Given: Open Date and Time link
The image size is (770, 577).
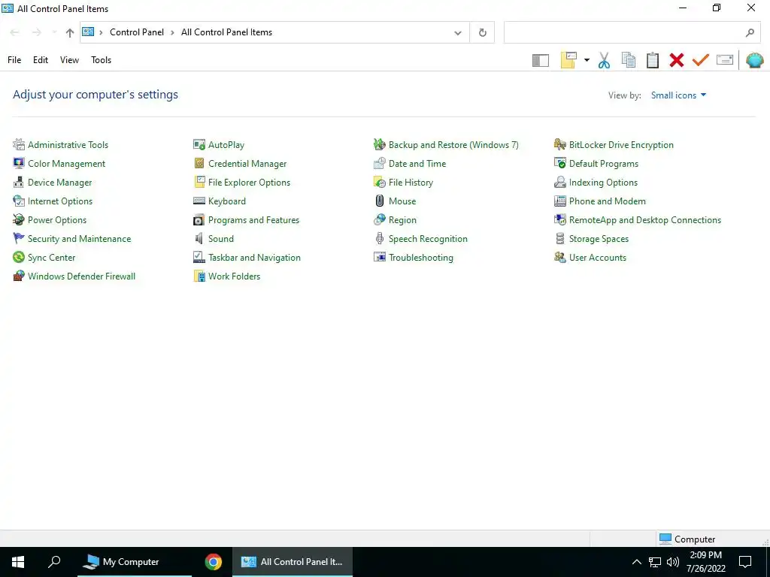Looking at the screenshot, I should tap(417, 163).
